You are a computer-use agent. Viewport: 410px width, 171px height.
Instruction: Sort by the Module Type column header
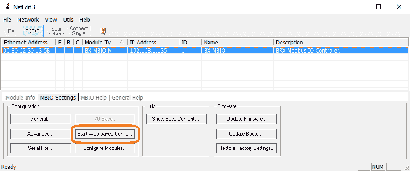tap(105, 42)
